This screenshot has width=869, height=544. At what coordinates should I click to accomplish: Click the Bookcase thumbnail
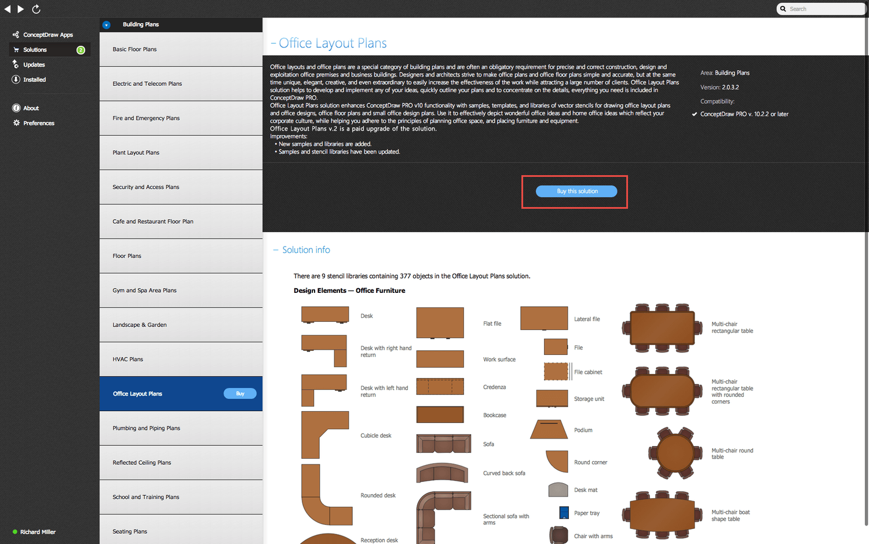click(440, 415)
